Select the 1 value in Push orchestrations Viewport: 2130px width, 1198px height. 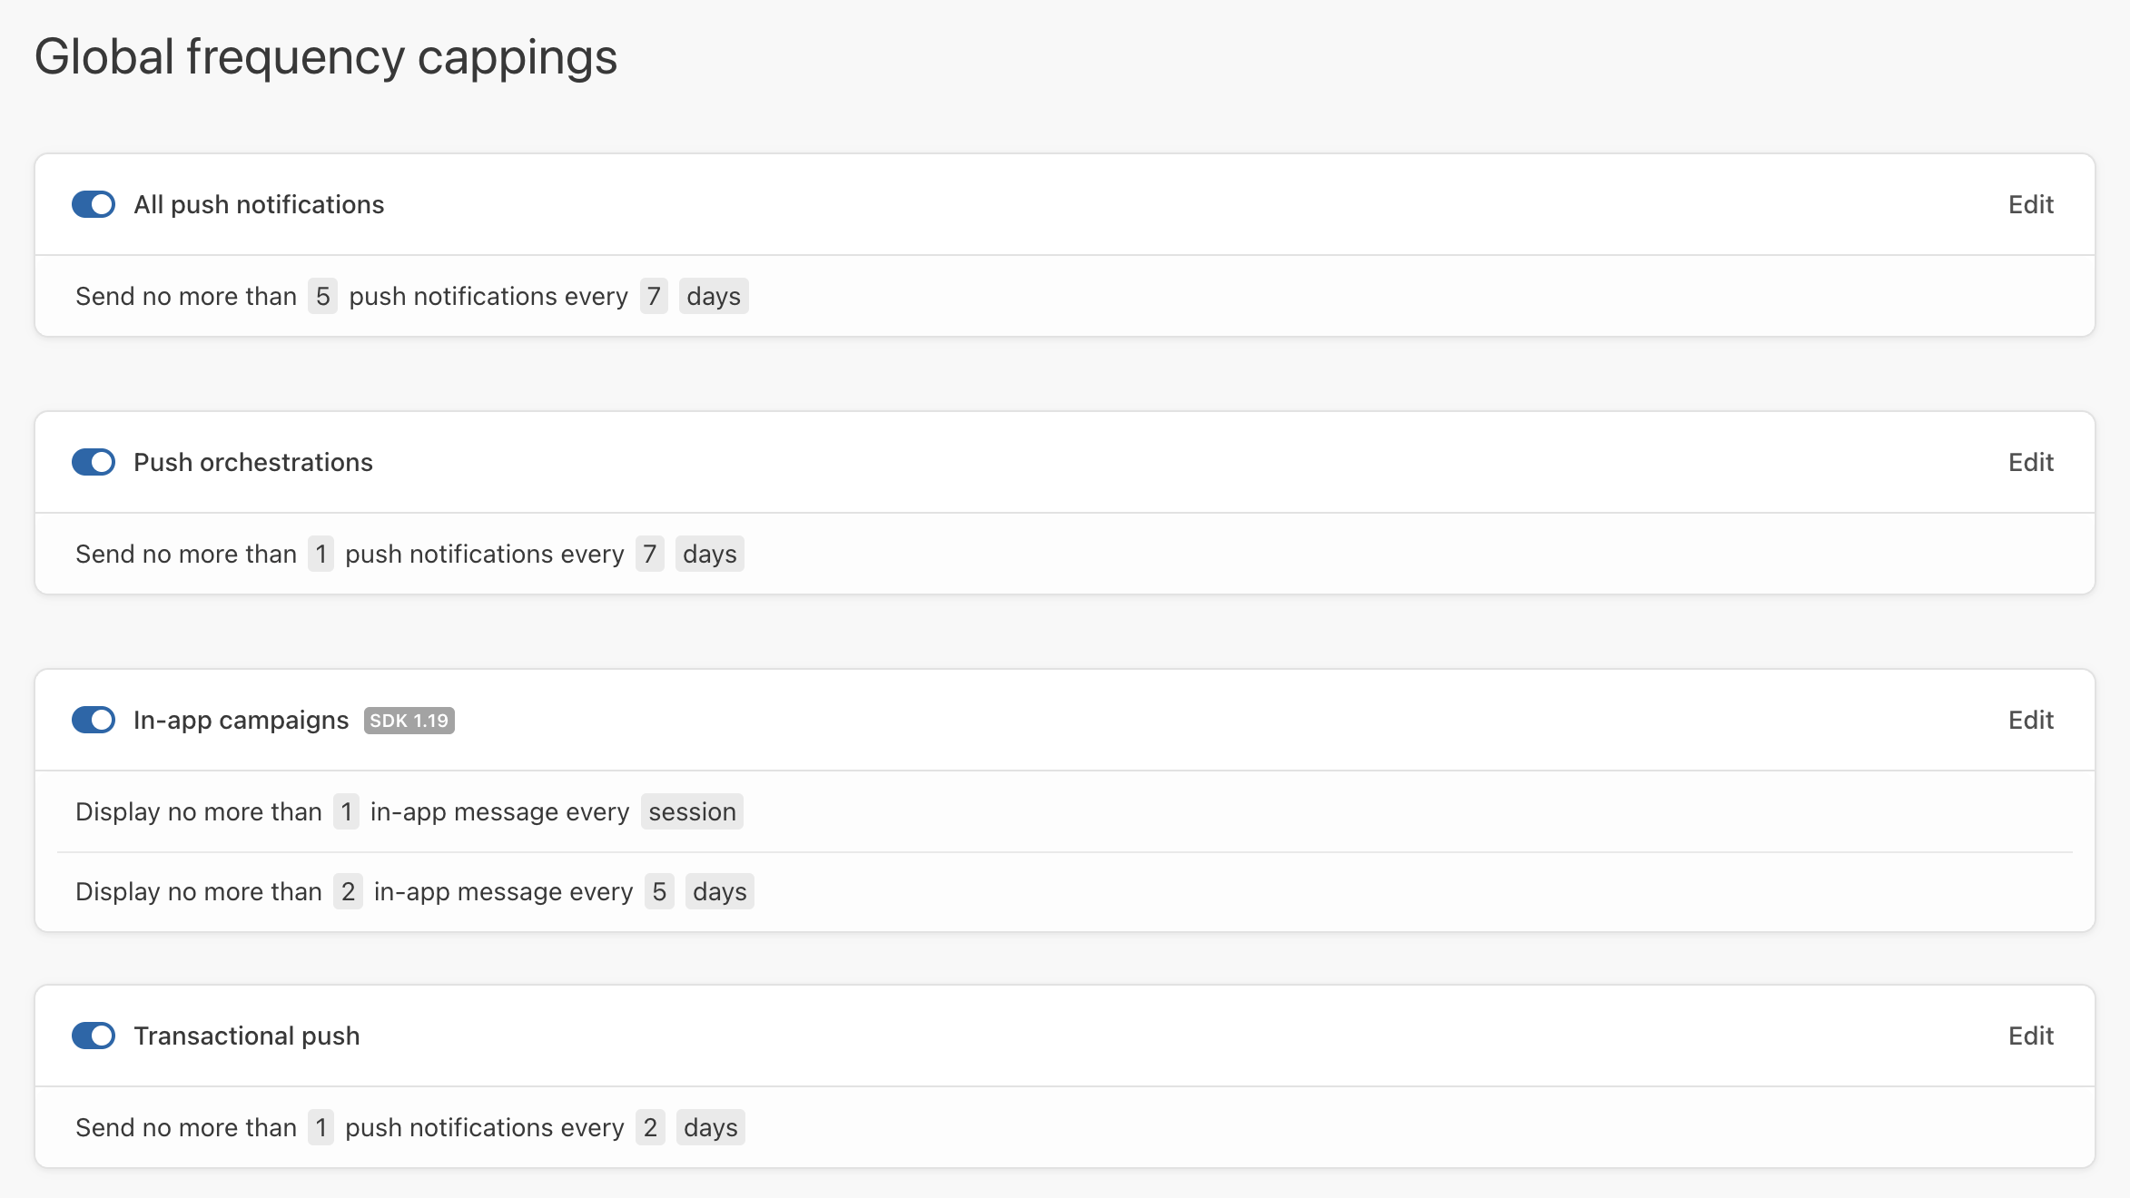tap(320, 554)
